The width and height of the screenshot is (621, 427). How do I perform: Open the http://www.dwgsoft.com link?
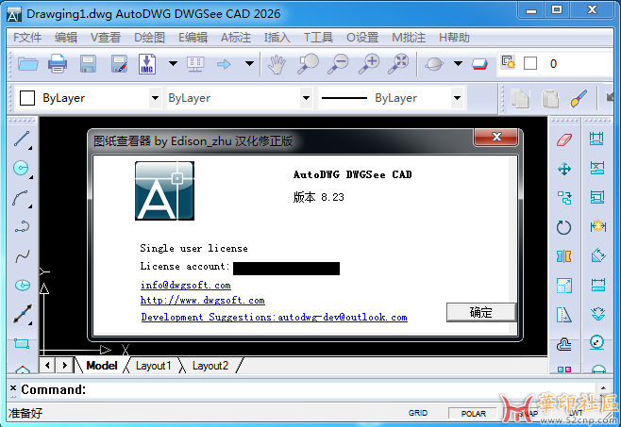pos(203,301)
